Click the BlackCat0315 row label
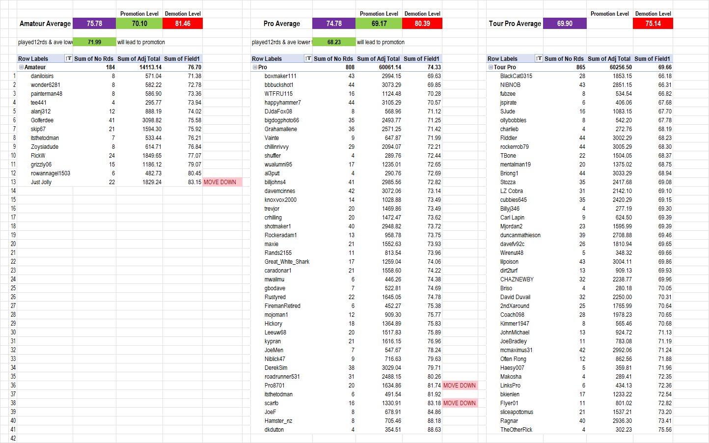Viewport: 709px width, 443px height. 516,76
